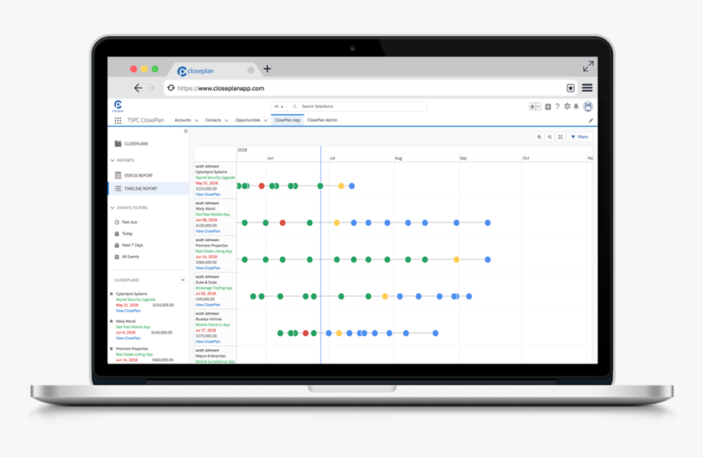The height and width of the screenshot is (457, 703).
Task: Open the All search scope dropdown
Action: click(x=279, y=106)
